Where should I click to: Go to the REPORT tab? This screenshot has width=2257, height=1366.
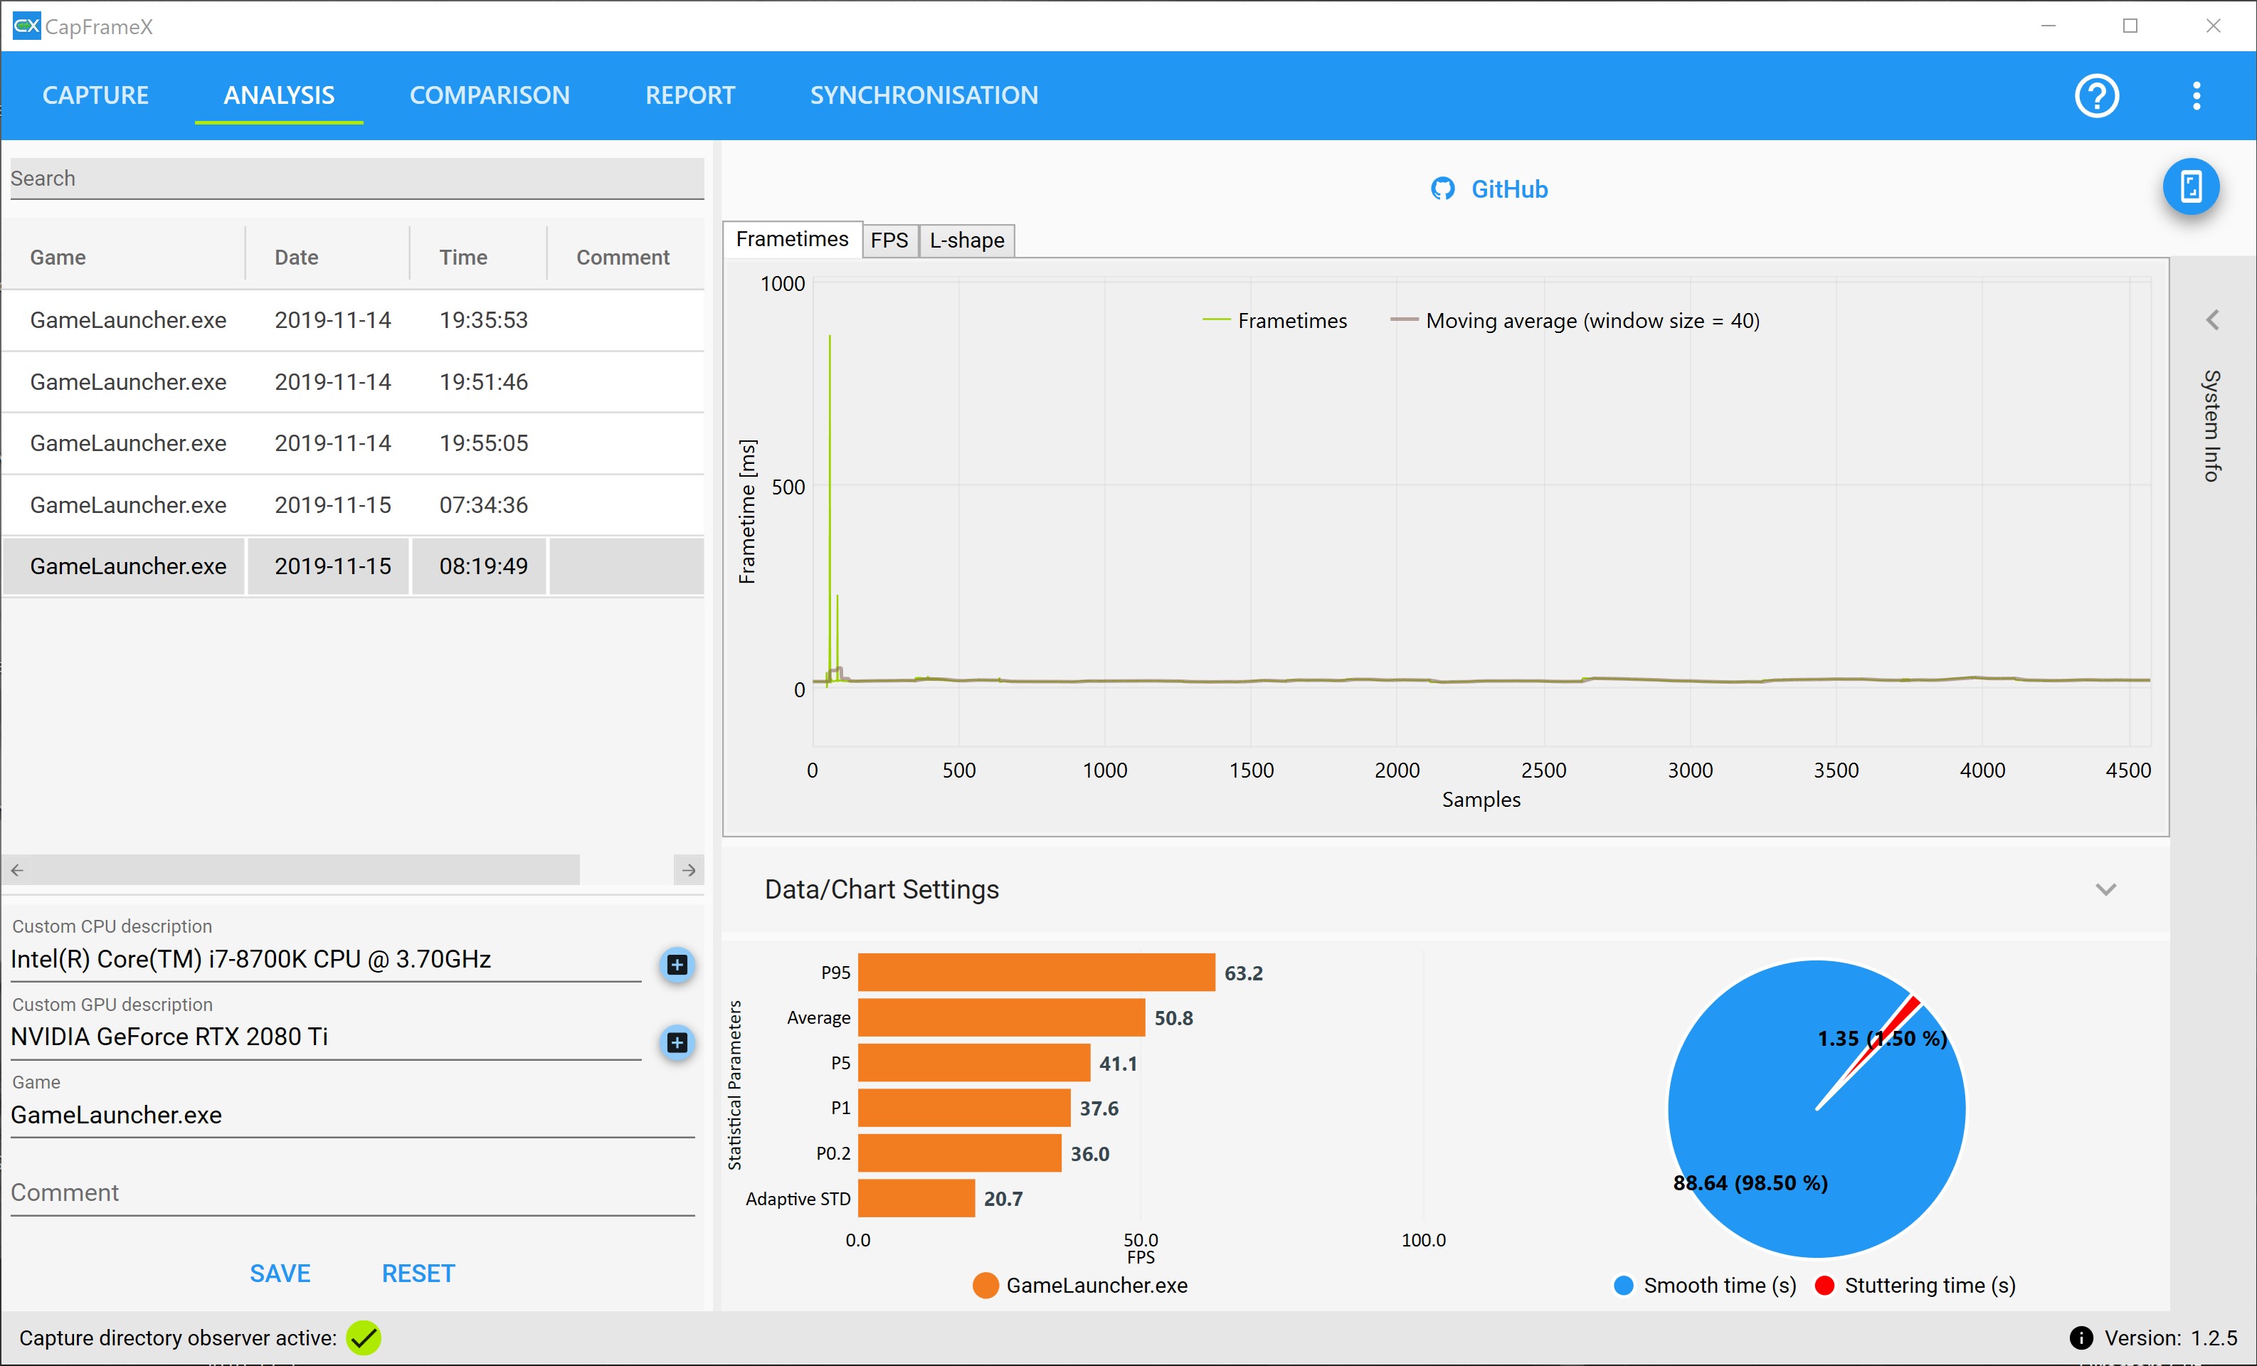[x=689, y=95]
